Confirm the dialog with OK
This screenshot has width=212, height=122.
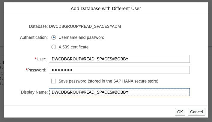click(180, 112)
